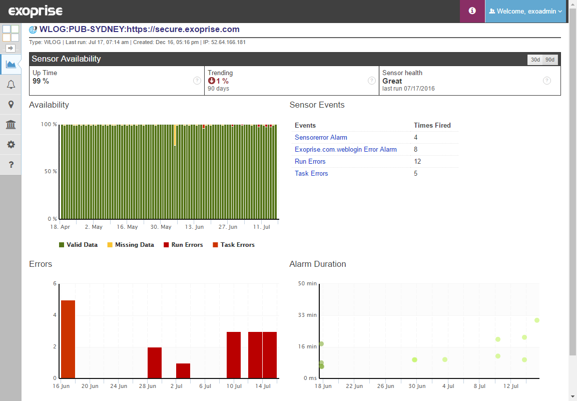Viewport: 577px width, 401px height.
Task: Click the Run Errors count '12'
Action: (417, 161)
